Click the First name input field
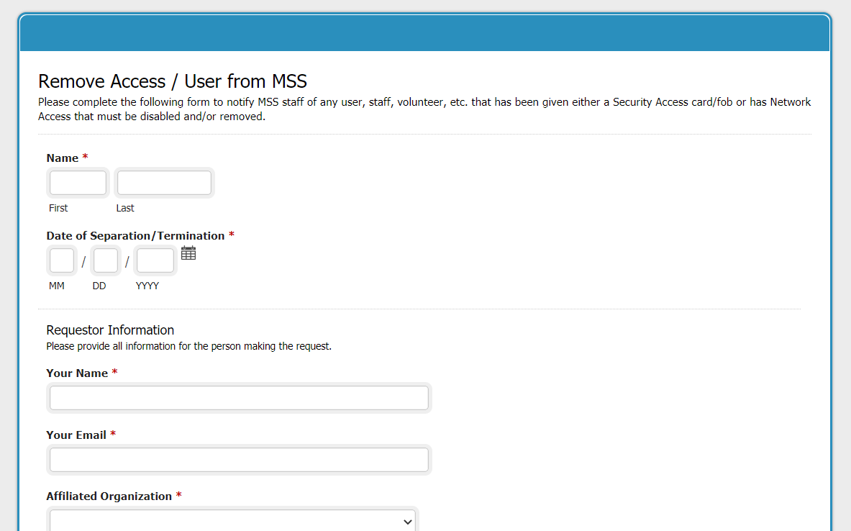This screenshot has height=531, width=851. point(78,183)
